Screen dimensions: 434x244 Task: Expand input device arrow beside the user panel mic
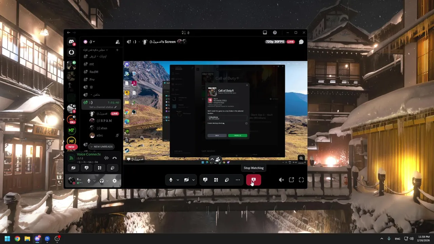[94, 181]
